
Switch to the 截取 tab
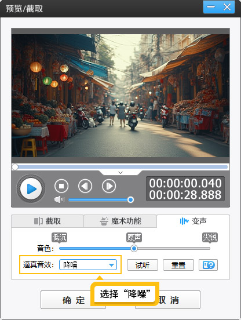(x=48, y=221)
